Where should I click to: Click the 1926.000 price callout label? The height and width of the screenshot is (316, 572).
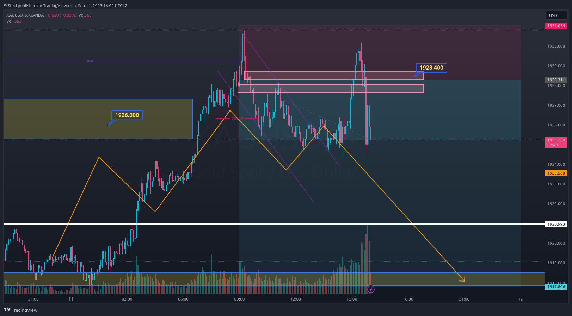pyautogui.click(x=127, y=115)
